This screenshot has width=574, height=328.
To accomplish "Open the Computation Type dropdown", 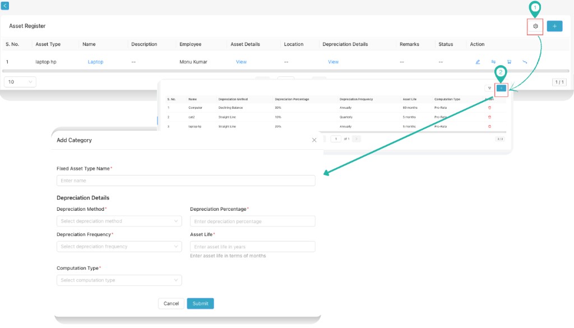I will [119, 280].
